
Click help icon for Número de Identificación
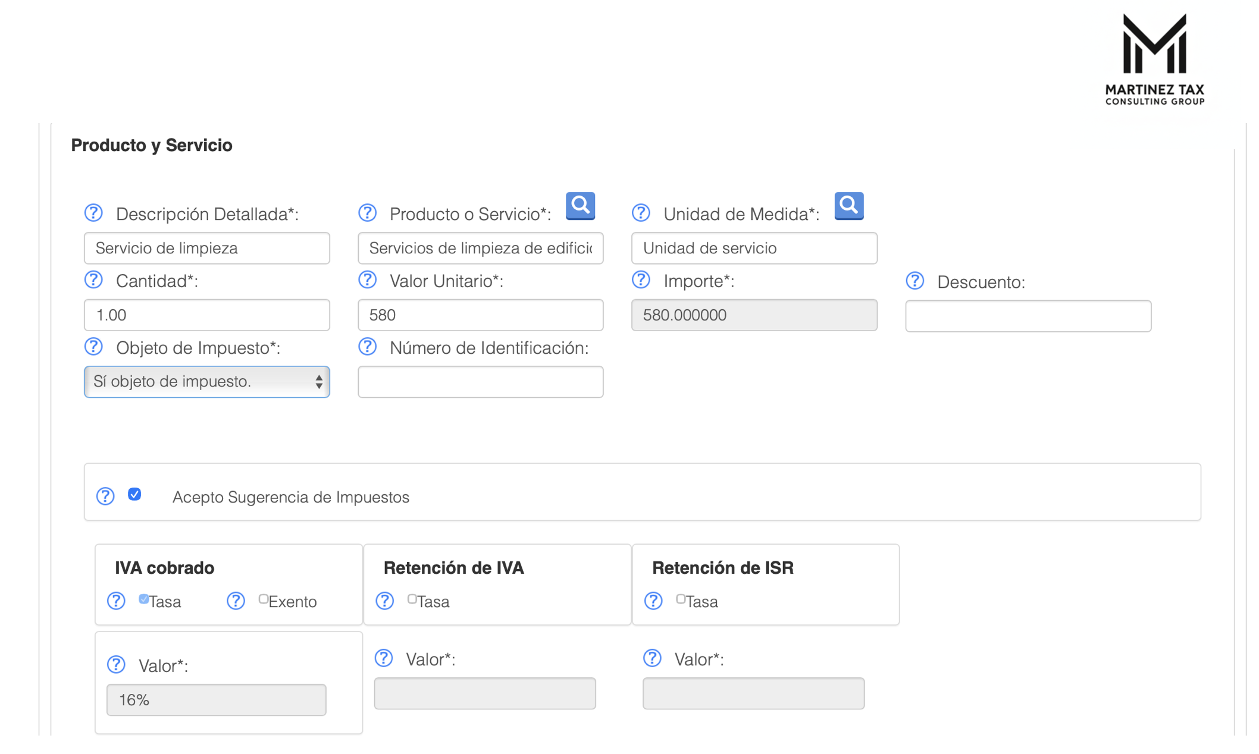click(367, 347)
